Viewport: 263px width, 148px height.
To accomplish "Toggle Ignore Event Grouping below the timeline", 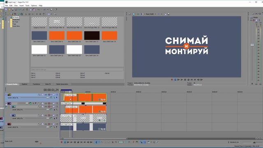I will [157, 142].
